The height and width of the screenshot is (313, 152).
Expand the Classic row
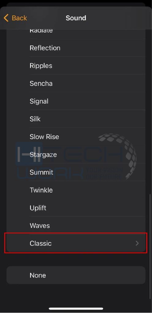[76, 243]
